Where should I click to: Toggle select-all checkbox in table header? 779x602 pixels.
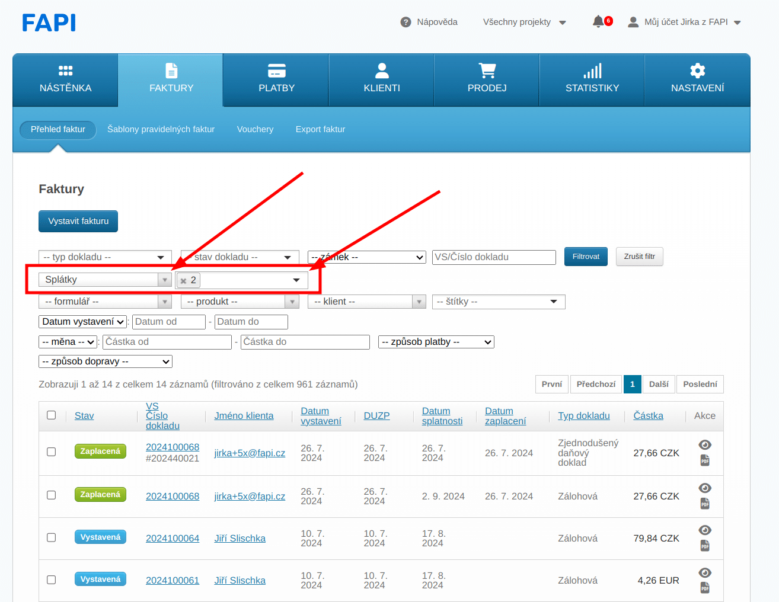point(52,415)
